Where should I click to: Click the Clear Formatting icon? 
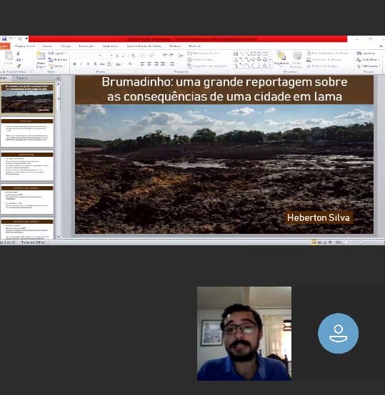point(133,56)
